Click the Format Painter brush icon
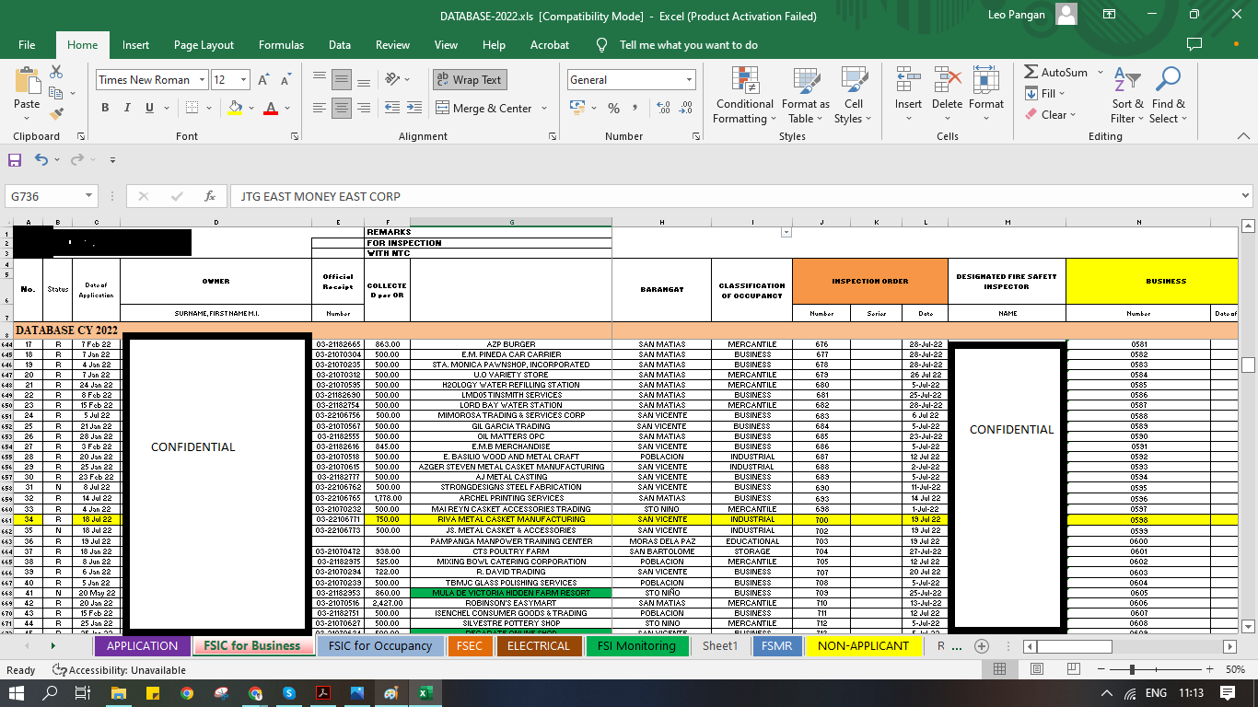Screen dimensions: 1258x707 [56, 114]
